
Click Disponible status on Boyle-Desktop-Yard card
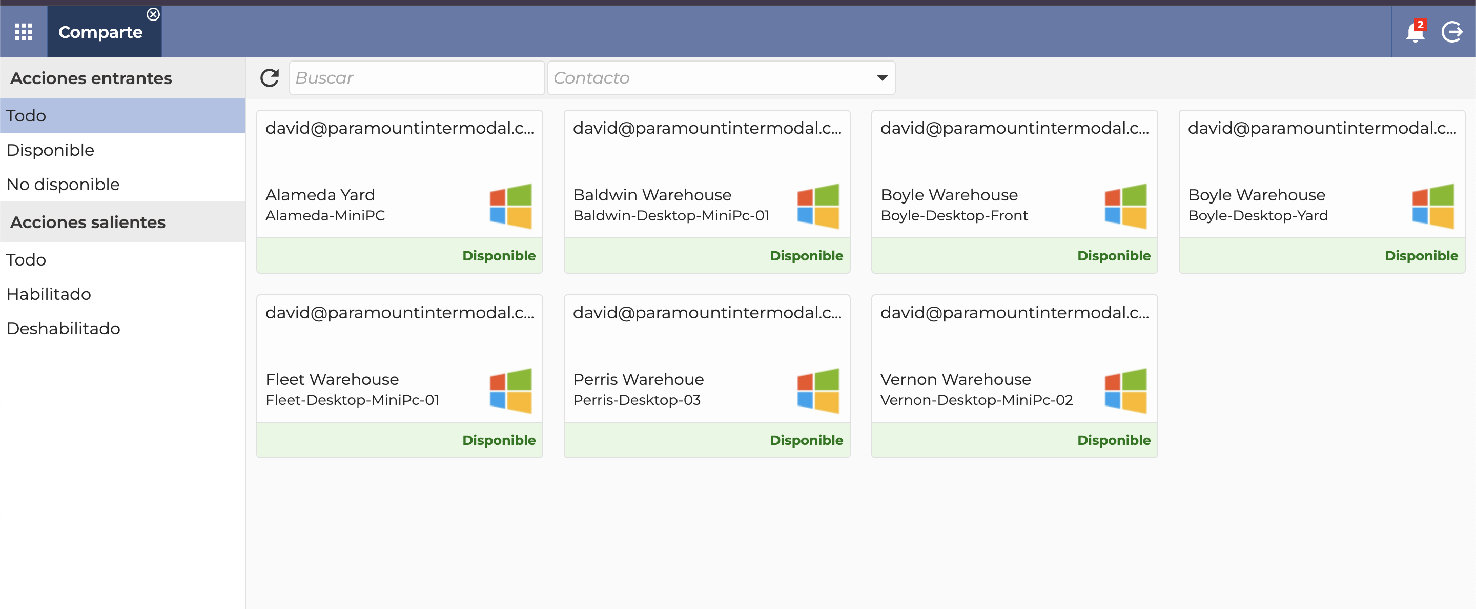tap(1421, 256)
